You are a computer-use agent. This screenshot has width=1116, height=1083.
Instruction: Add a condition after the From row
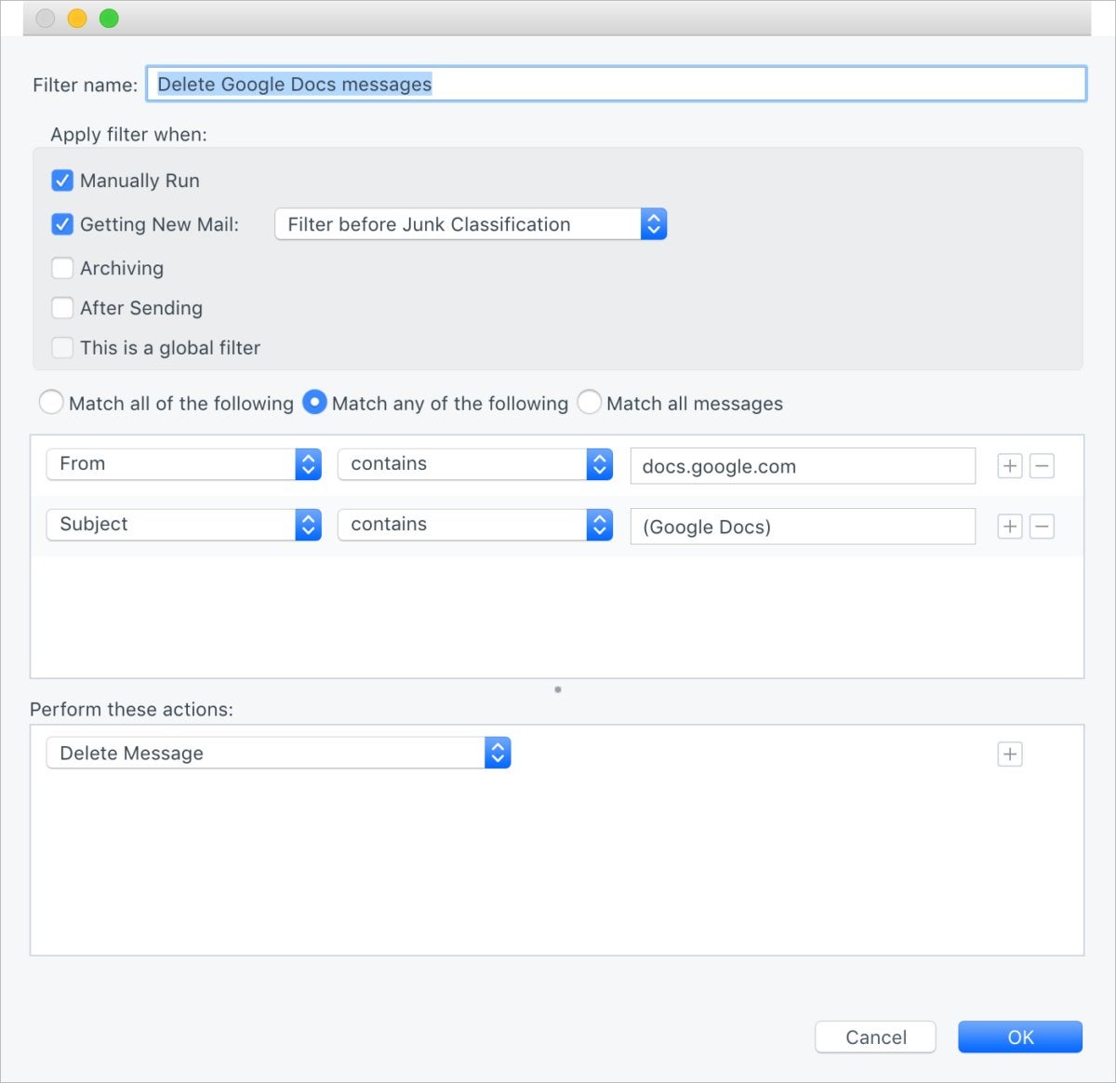pos(1010,465)
